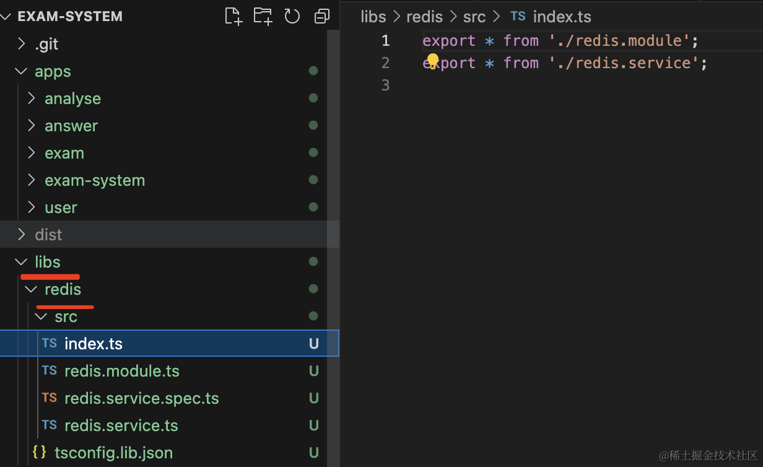Viewport: 763px width, 467px height.
Task: Click the src breadcrumb segment
Action: (474, 17)
